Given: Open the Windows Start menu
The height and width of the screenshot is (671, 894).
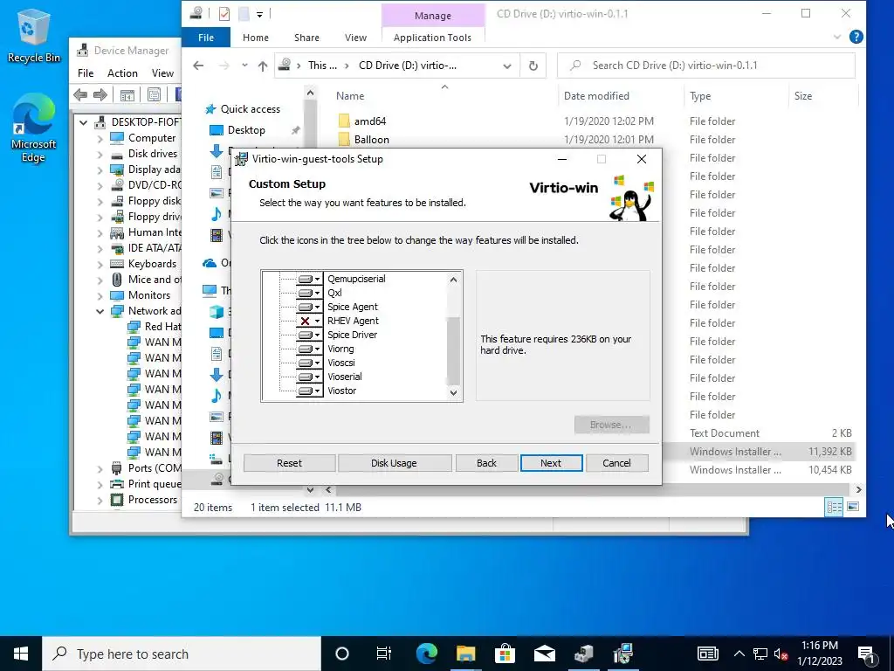Looking at the screenshot, I should (x=21, y=654).
